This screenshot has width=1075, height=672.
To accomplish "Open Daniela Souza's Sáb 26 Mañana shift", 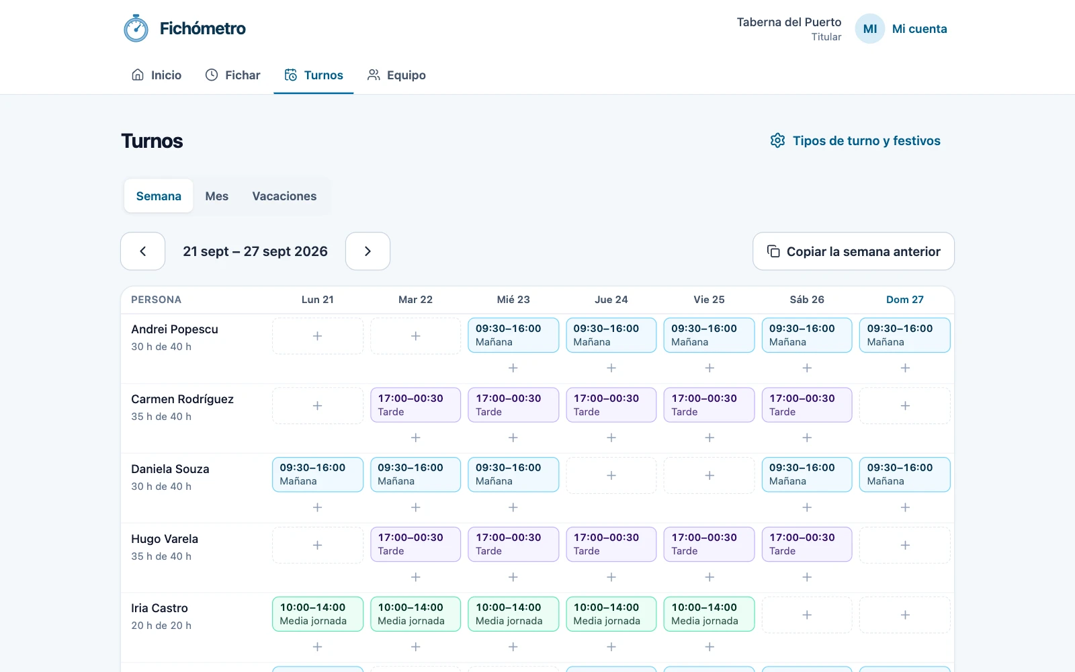I will pyautogui.click(x=807, y=474).
